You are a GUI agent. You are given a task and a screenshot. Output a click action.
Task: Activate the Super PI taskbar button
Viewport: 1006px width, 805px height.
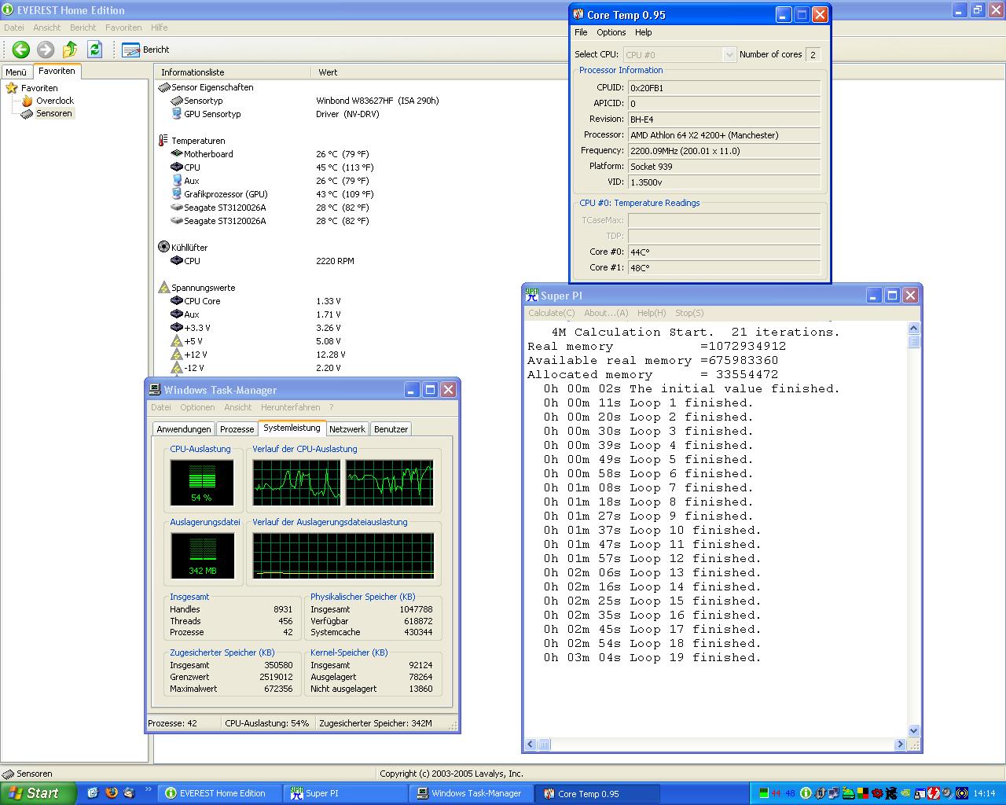346,793
